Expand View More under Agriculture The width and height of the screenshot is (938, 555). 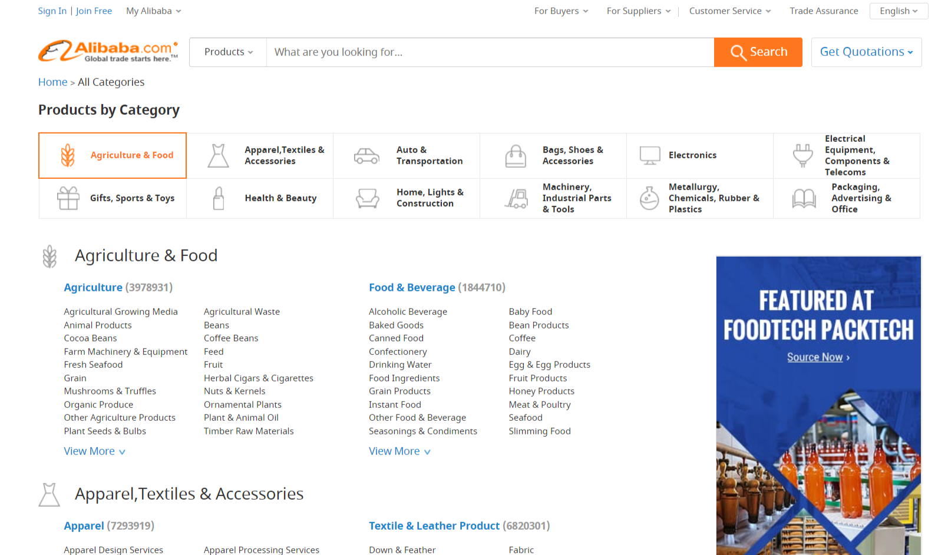click(x=95, y=451)
